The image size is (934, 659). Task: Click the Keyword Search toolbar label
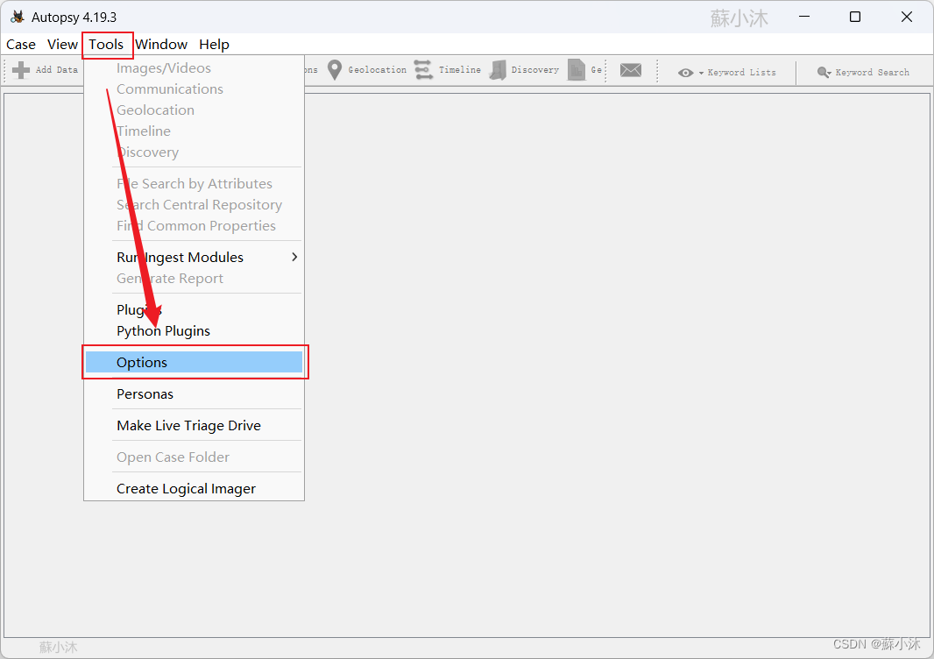click(x=872, y=72)
